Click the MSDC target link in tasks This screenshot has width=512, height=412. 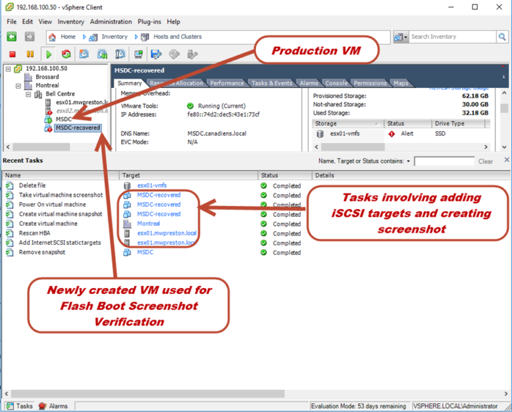point(145,253)
